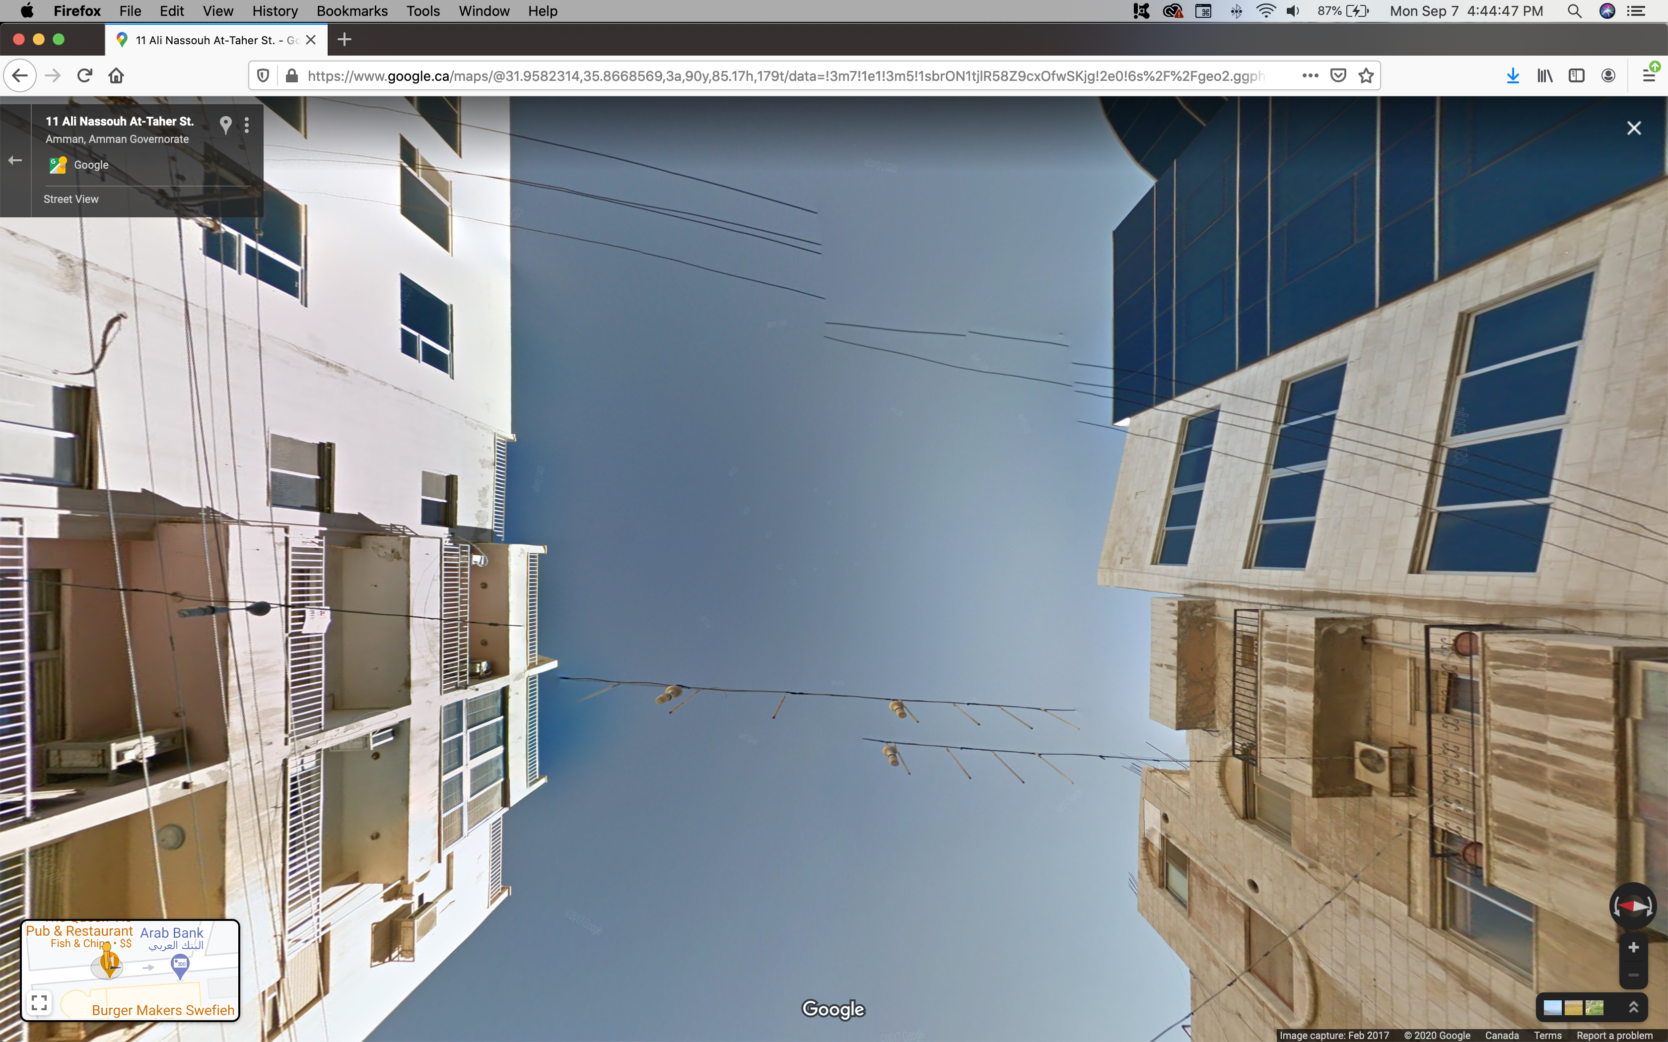Click the Terms link at bottom
Image resolution: width=1668 pixels, height=1042 pixels.
click(1547, 1035)
